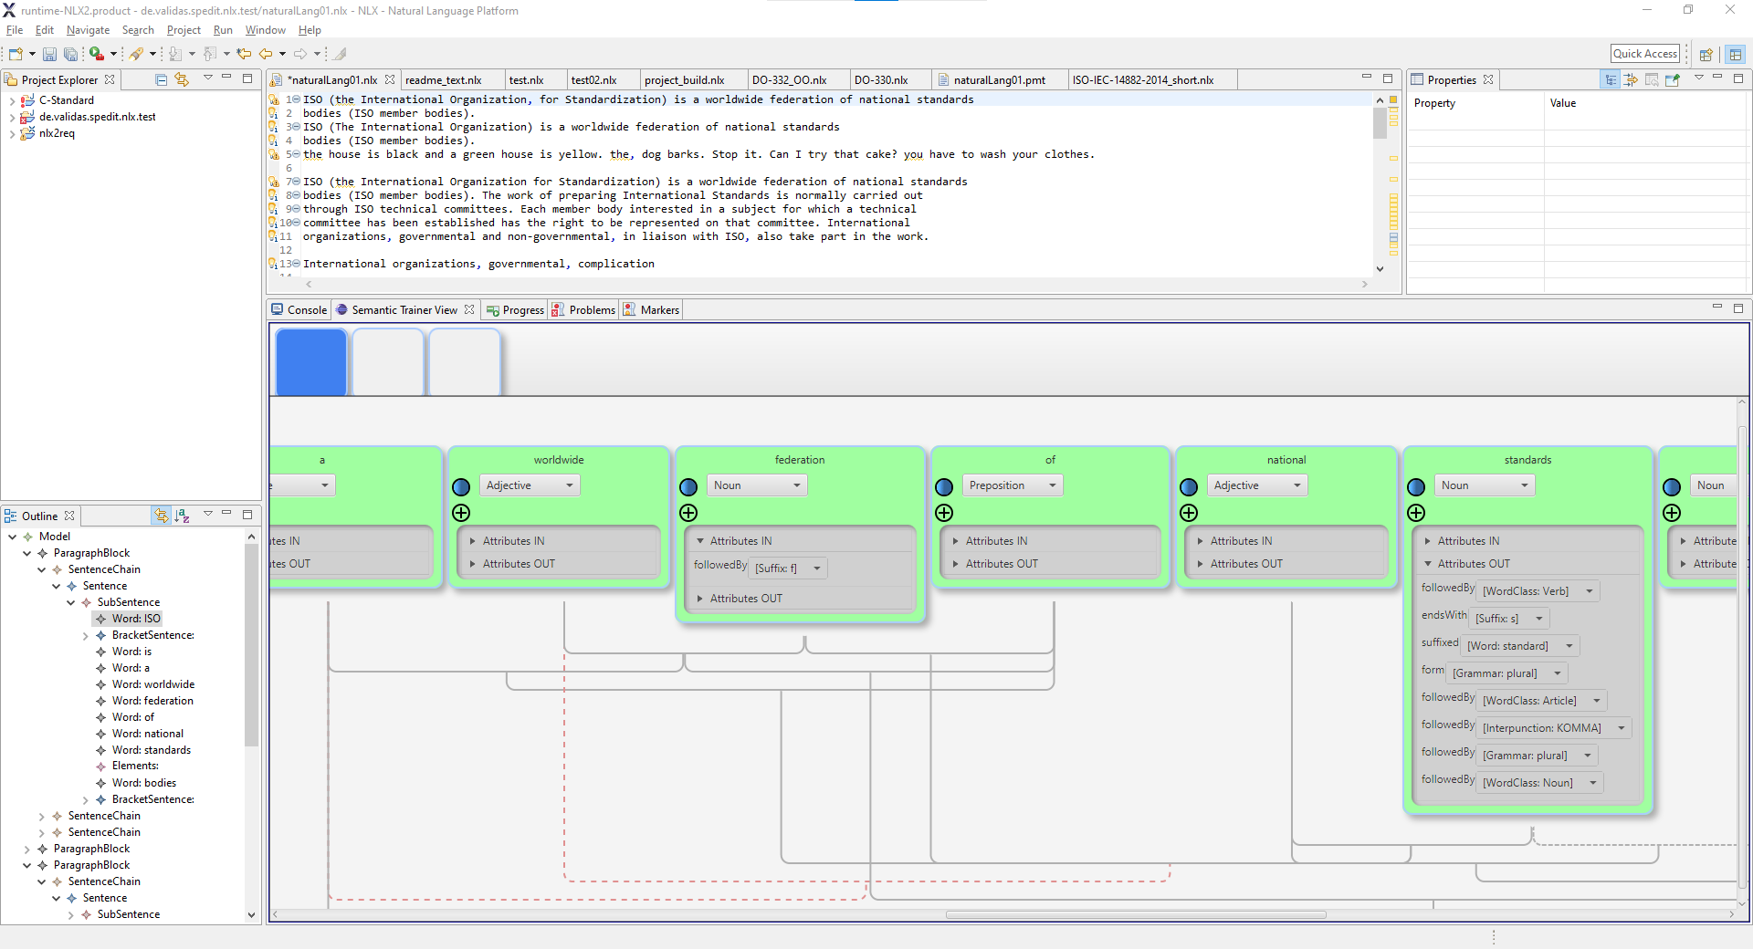Expand Attributes IN under national node
Screen dimensions: 1753x949
1200,541
